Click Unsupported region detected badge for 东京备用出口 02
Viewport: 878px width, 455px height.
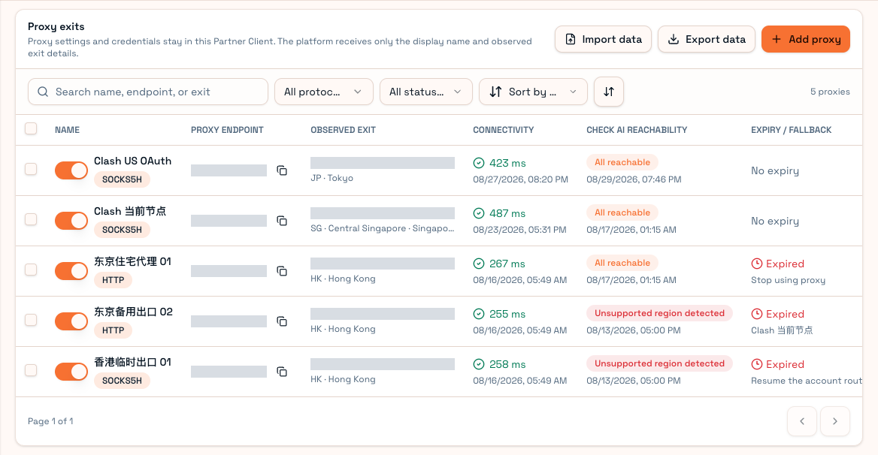(x=659, y=313)
